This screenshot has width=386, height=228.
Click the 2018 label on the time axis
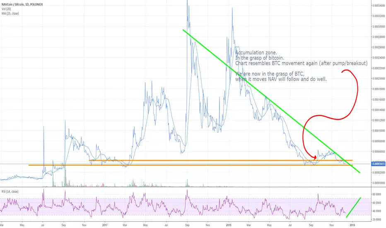point(229,225)
